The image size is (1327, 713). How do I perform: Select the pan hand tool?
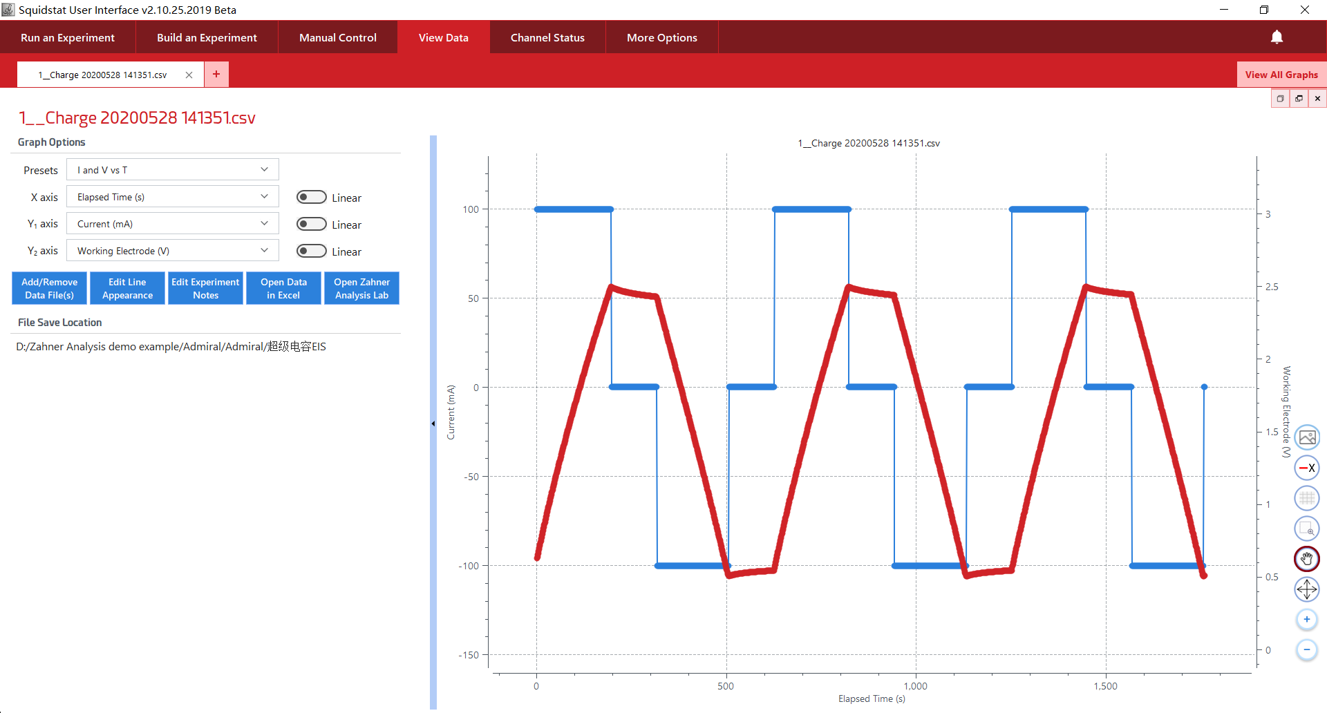1306,558
